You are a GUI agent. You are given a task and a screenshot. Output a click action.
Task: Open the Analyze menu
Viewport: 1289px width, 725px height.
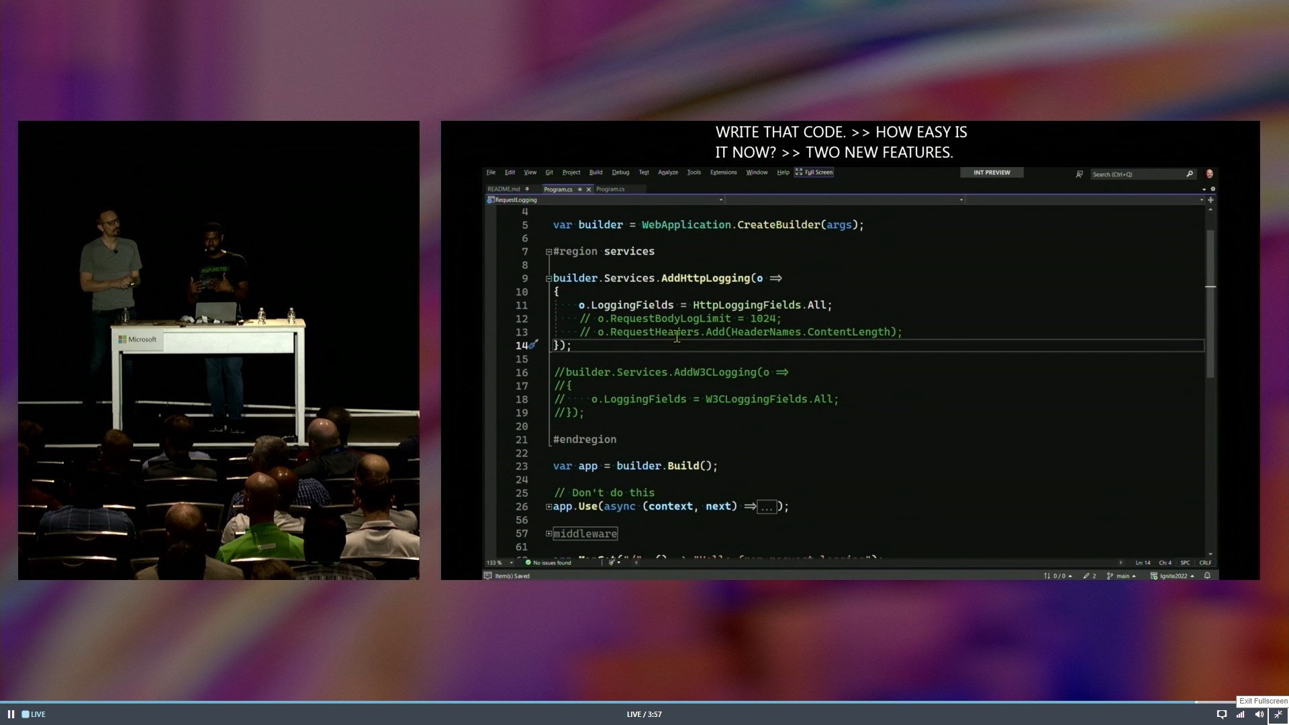(668, 173)
